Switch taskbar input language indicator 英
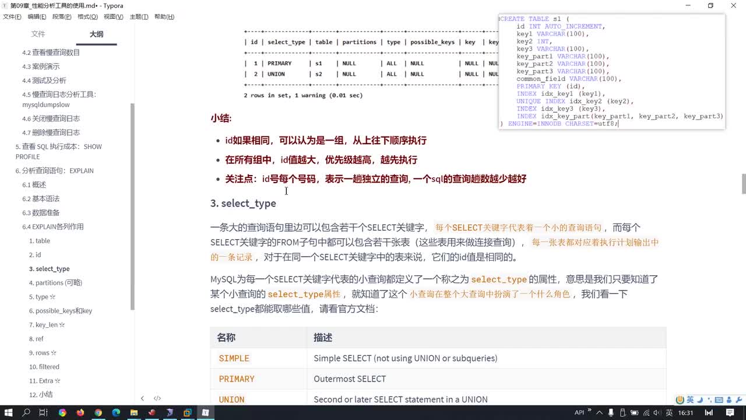Screen dimensions: 746x420 669,412
